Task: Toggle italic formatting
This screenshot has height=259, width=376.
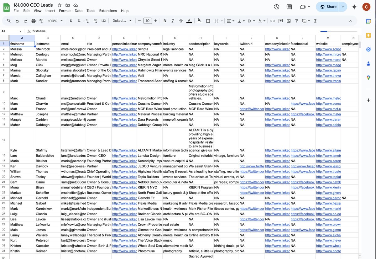Action: click(173, 21)
